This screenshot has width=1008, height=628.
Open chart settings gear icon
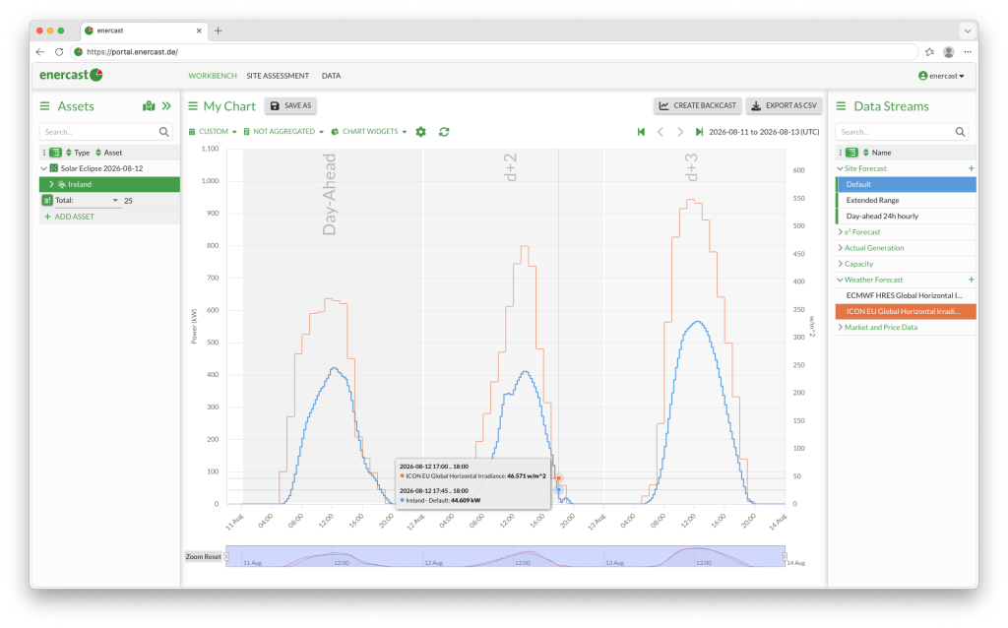(421, 132)
